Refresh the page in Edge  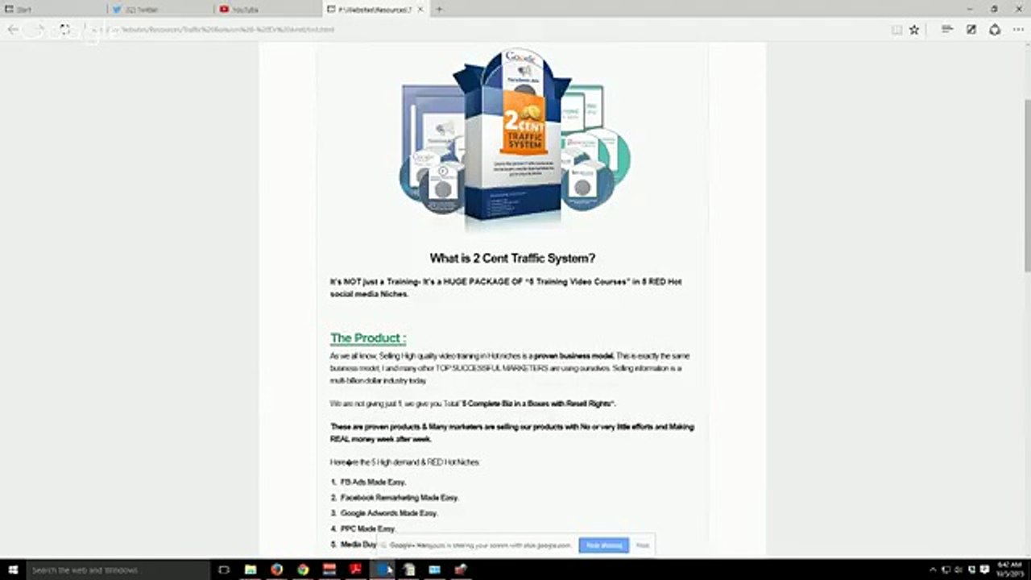point(65,29)
